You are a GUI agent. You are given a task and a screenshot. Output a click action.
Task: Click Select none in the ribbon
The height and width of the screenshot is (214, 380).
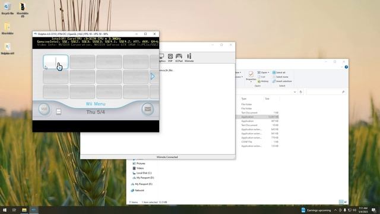click(x=280, y=77)
